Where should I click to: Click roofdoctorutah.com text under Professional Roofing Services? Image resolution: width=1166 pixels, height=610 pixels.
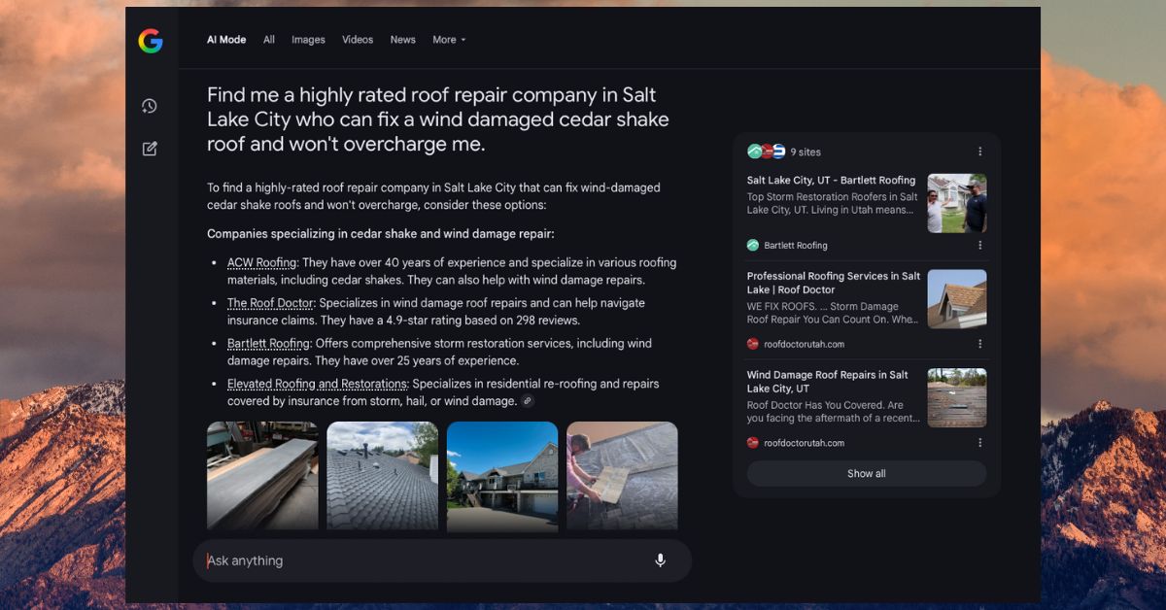[804, 344]
